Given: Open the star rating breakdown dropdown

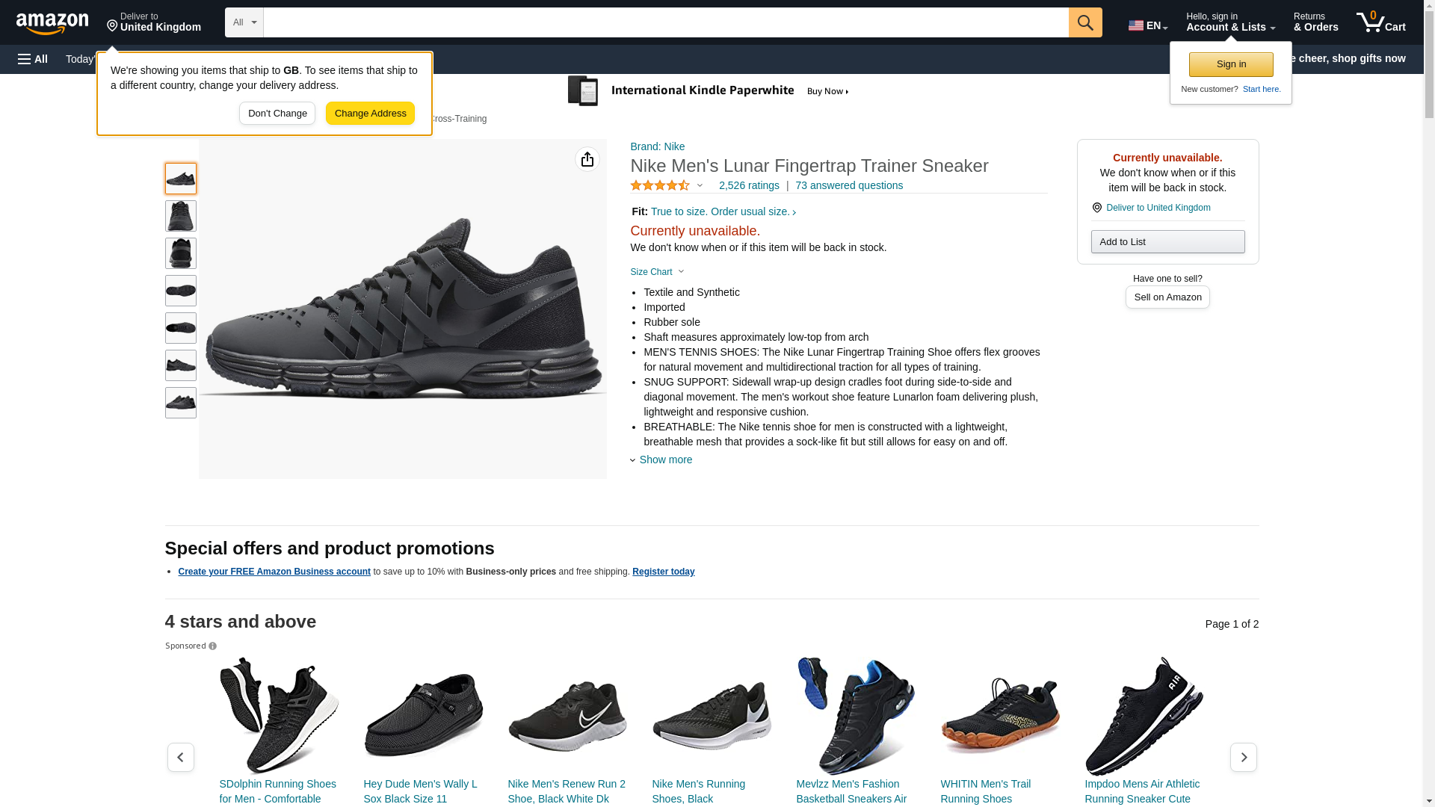Looking at the screenshot, I should (x=700, y=185).
